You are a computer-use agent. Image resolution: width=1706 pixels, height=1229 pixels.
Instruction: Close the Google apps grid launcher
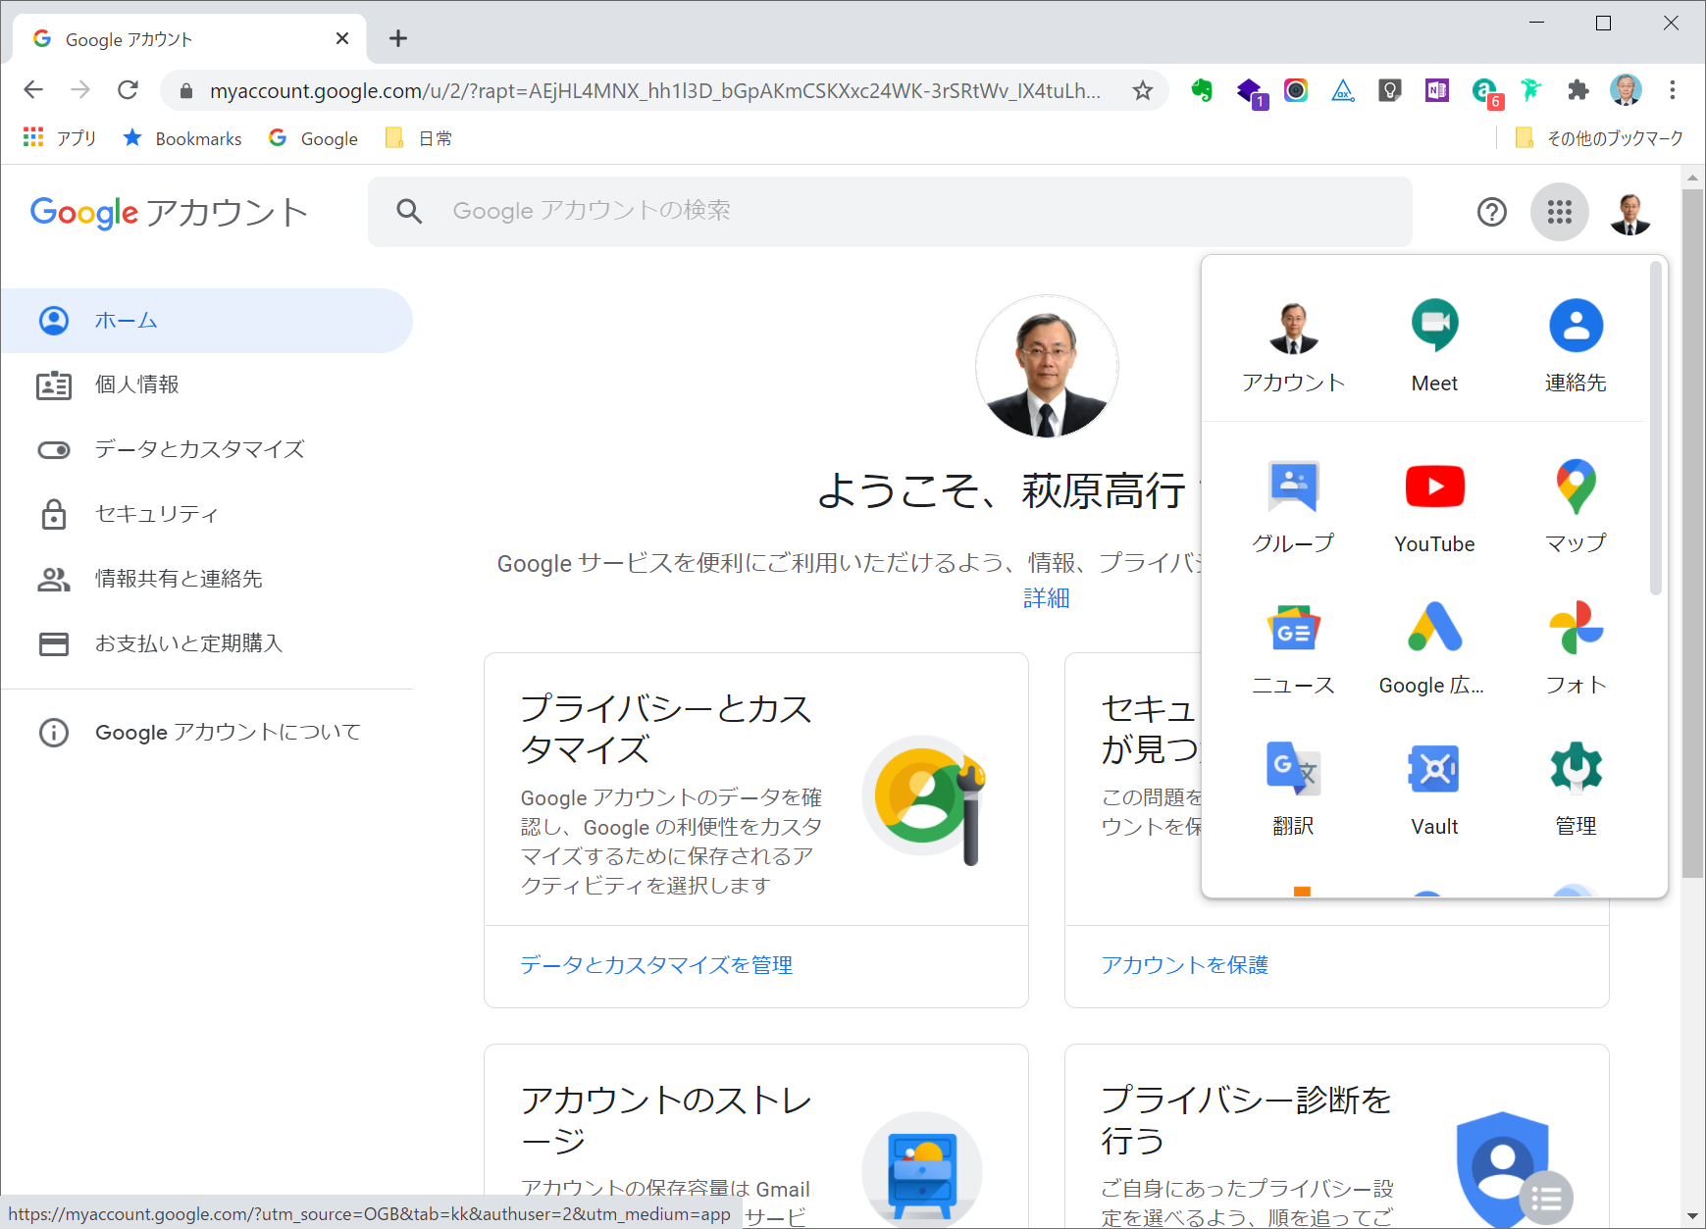point(1559,212)
